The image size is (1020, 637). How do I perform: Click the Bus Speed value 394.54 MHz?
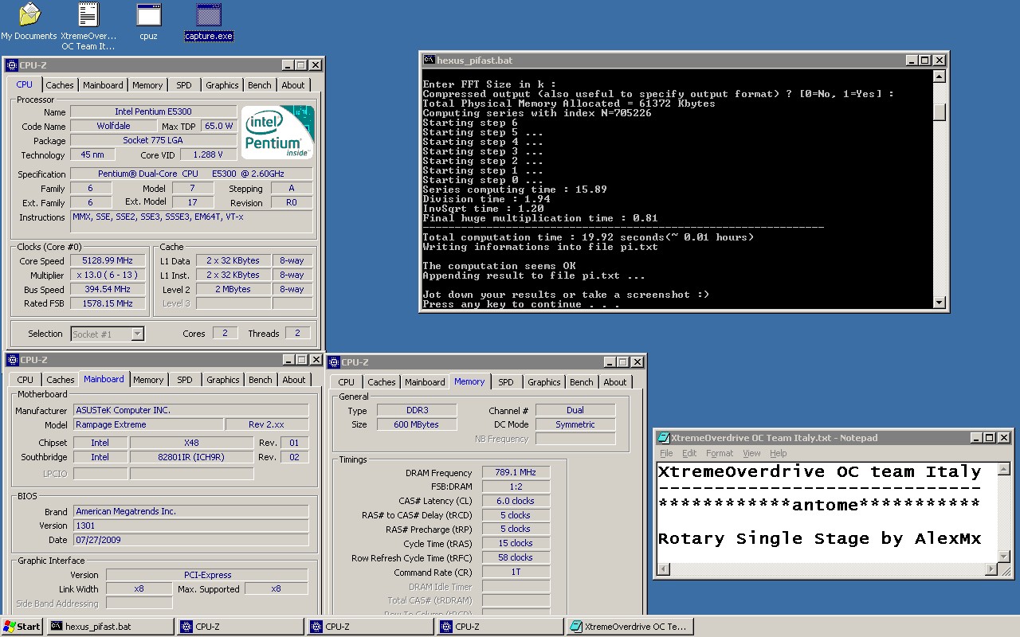108,289
